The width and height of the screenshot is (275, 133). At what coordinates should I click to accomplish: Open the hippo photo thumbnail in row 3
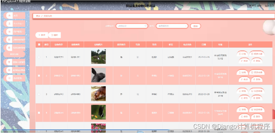(98, 94)
